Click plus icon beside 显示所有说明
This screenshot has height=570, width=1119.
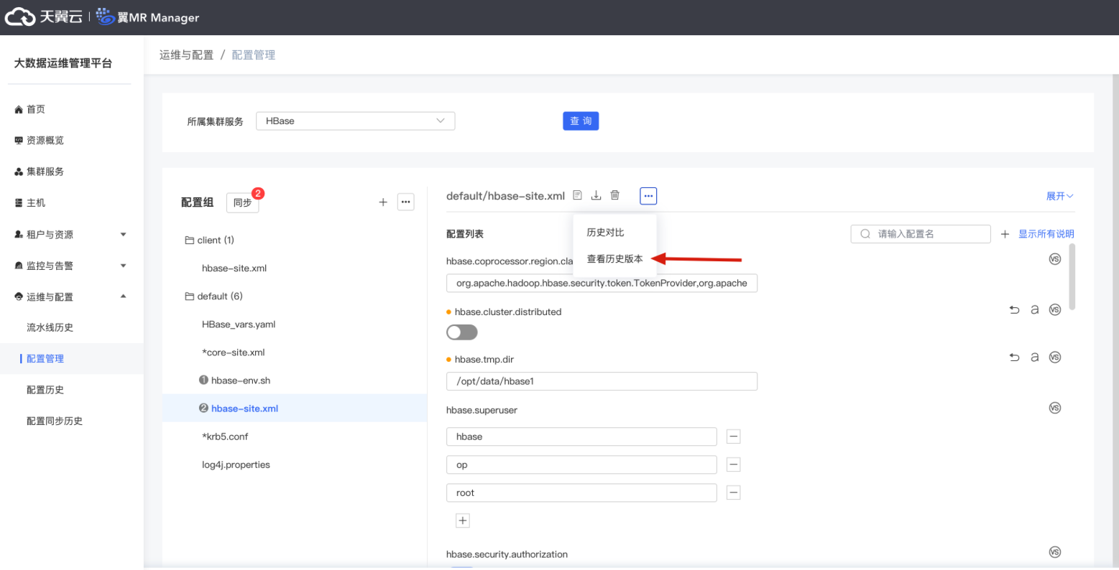point(1005,234)
